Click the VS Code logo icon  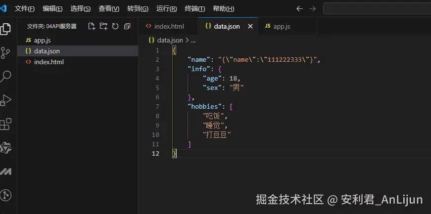coord(3,8)
